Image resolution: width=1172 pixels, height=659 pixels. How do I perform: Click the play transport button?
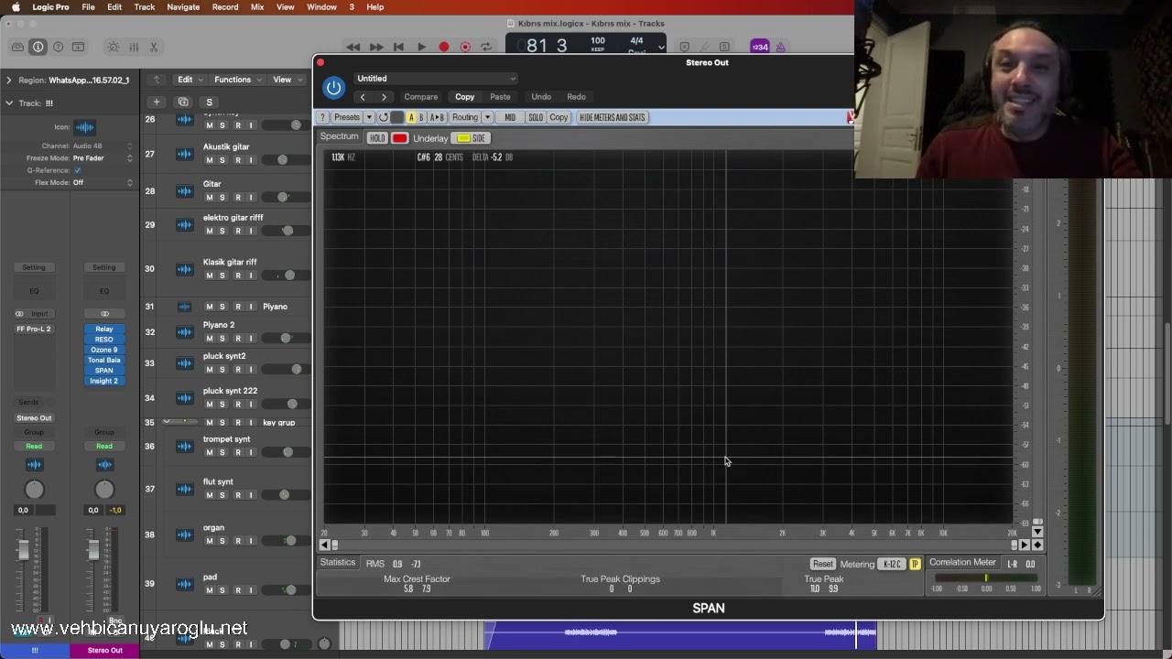(421, 47)
